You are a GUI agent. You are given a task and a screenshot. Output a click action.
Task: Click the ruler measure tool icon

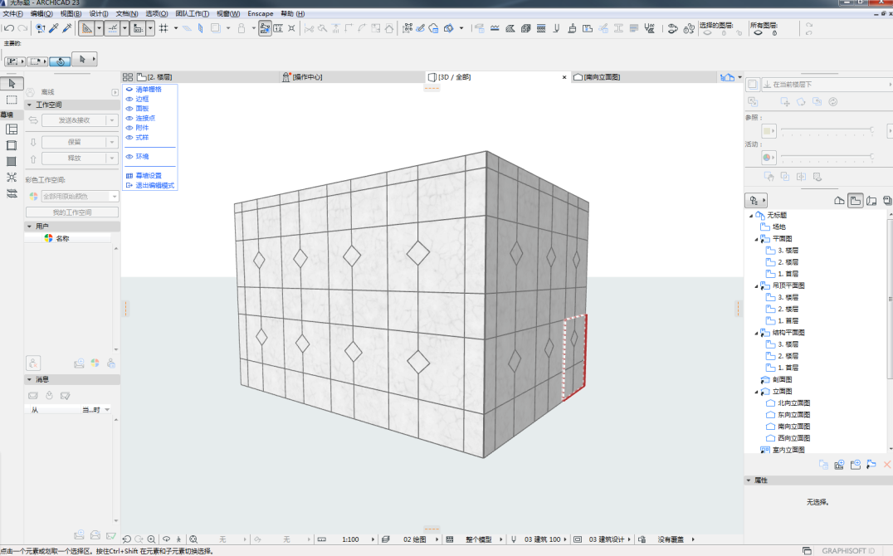(x=278, y=28)
